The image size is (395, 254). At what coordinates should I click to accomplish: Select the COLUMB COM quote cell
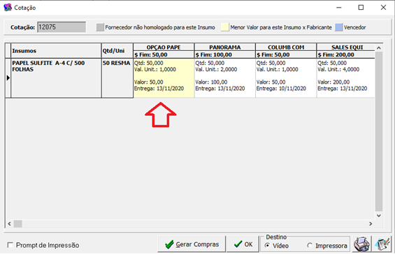286,78
